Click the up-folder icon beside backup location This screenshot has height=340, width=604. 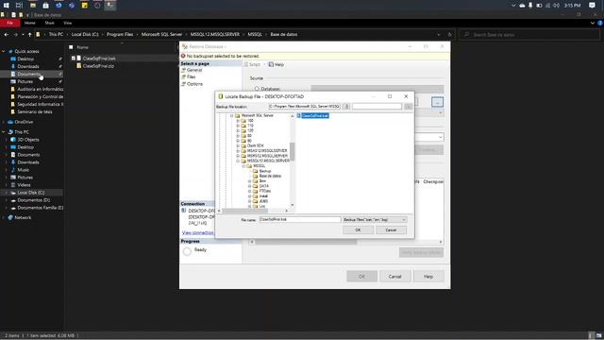(x=346, y=107)
